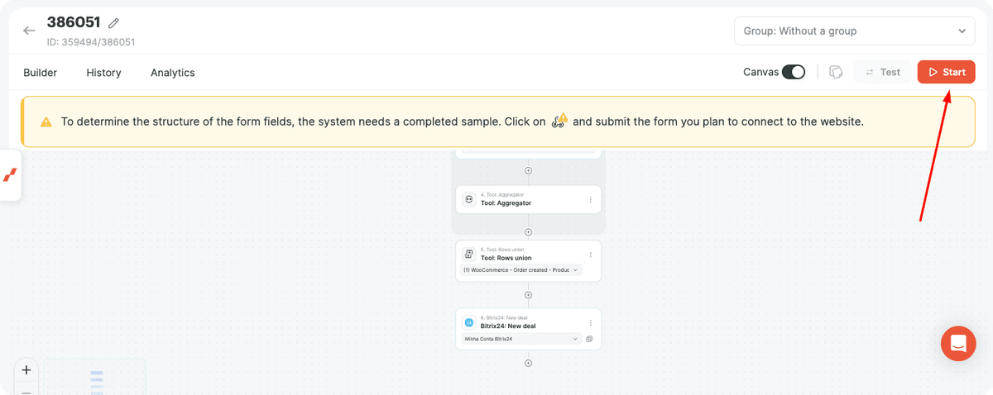This screenshot has width=993, height=395.
Task: Zoom in with the plus control
Action: pyautogui.click(x=26, y=370)
